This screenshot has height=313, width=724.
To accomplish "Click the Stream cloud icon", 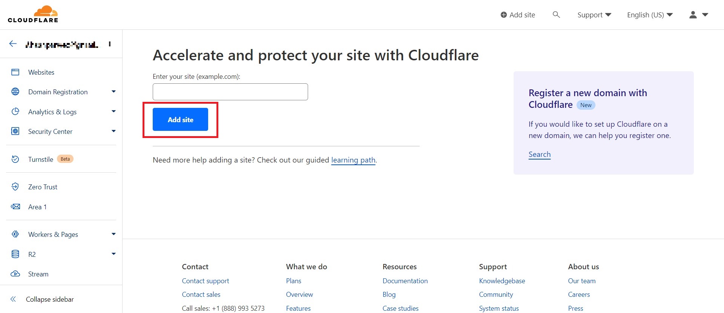I will pos(15,274).
